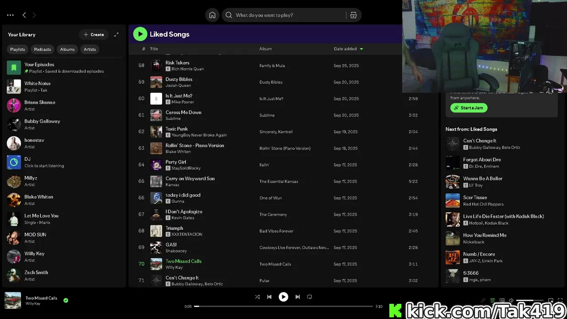Skip to the previous track
The height and width of the screenshot is (319, 567).
point(269,297)
